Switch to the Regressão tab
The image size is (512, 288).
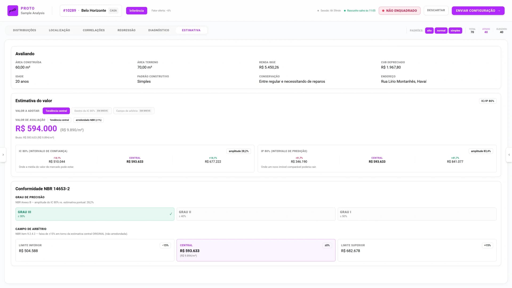[x=126, y=30]
